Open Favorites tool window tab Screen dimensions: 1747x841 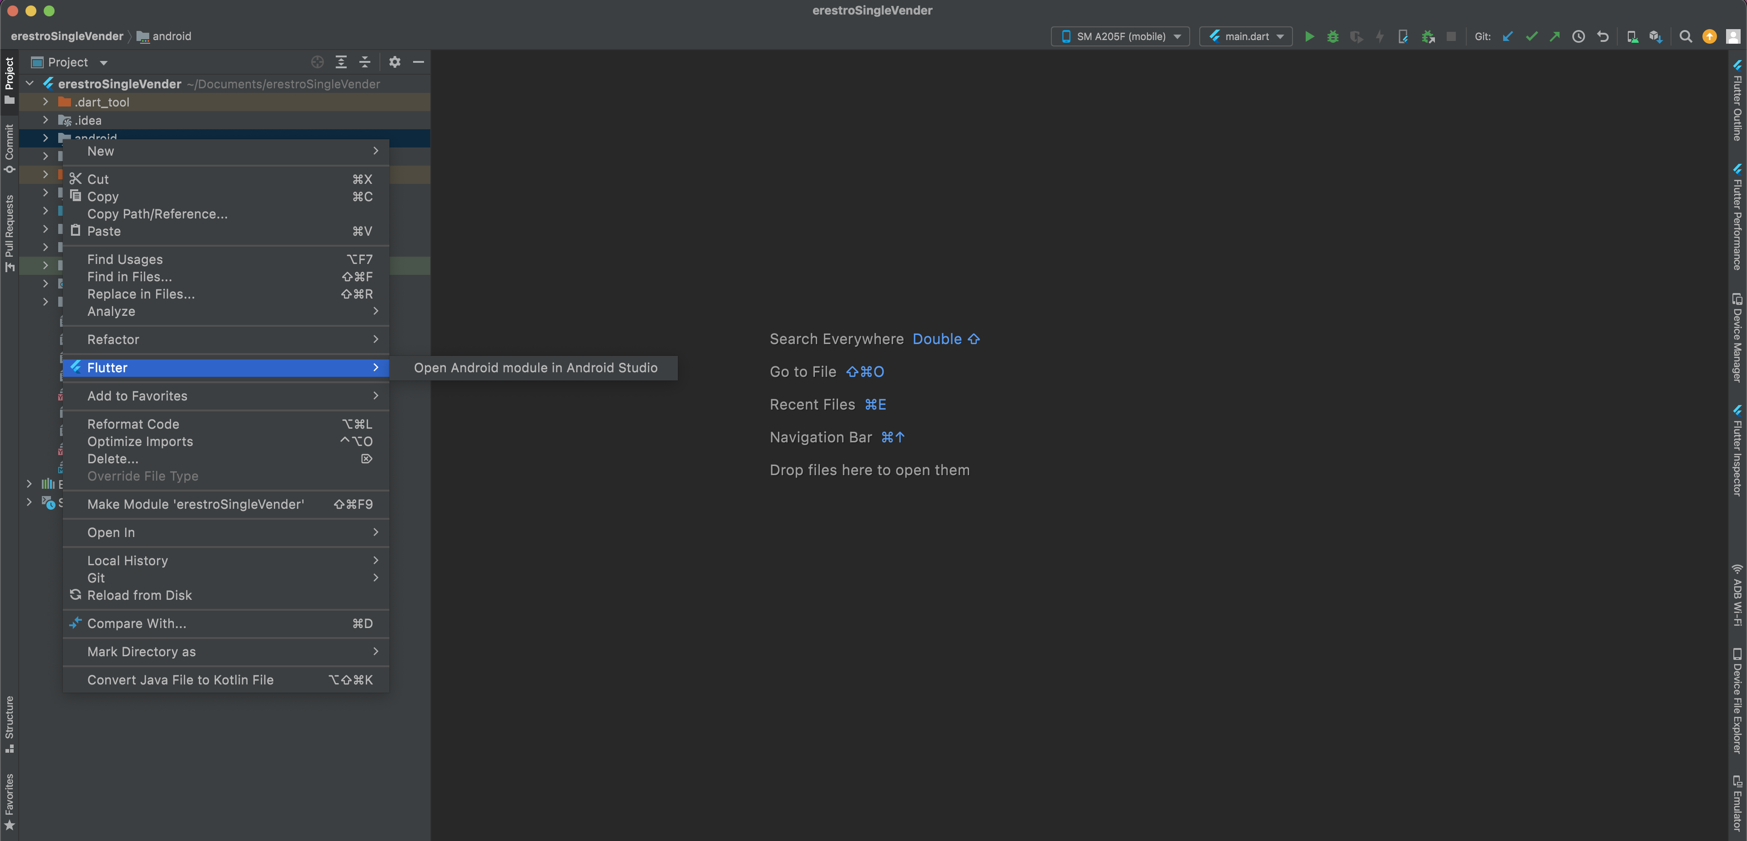pyautogui.click(x=10, y=802)
